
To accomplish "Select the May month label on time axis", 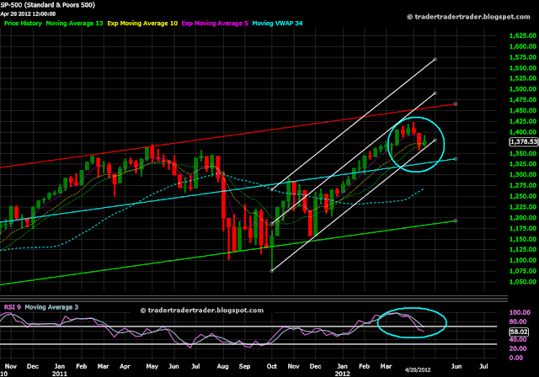I will (152, 366).
